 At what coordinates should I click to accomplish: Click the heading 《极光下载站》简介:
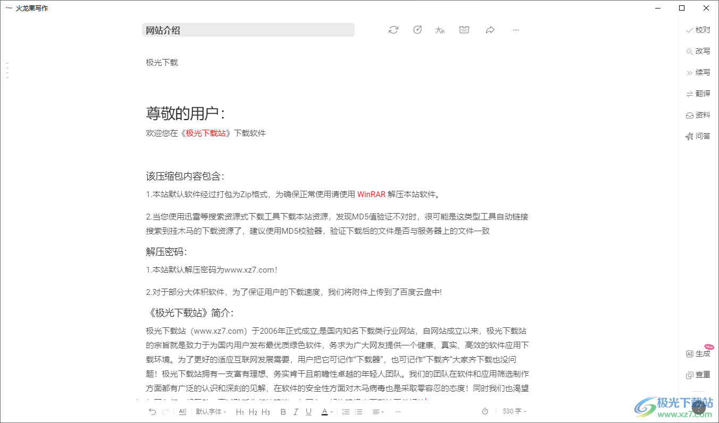(190, 312)
